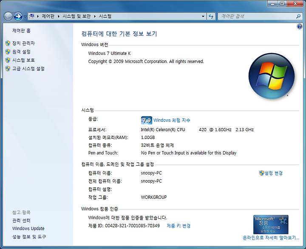The image size is (306, 249).
Task: Click Windows 7 Ultimate K text
Action: click(x=110, y=53)
